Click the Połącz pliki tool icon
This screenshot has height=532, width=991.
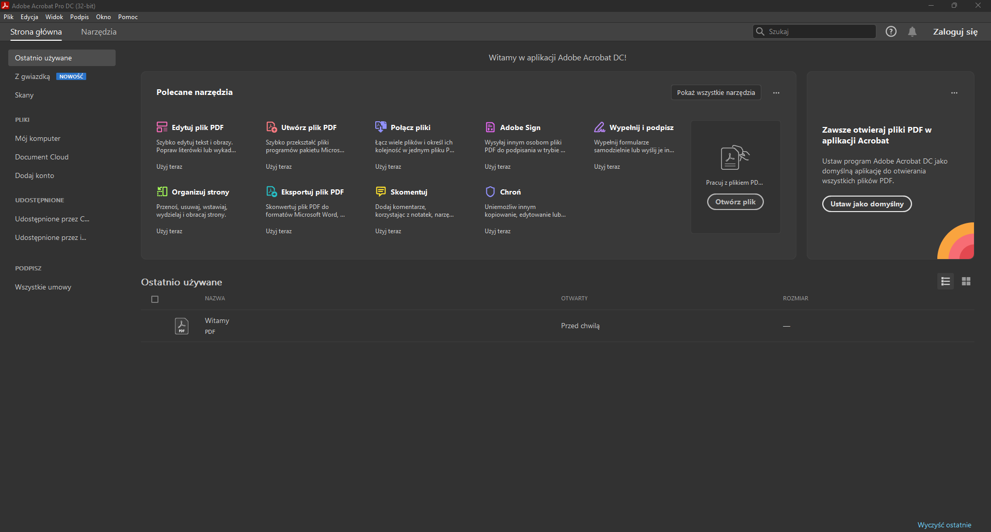[x=381, y=127]
